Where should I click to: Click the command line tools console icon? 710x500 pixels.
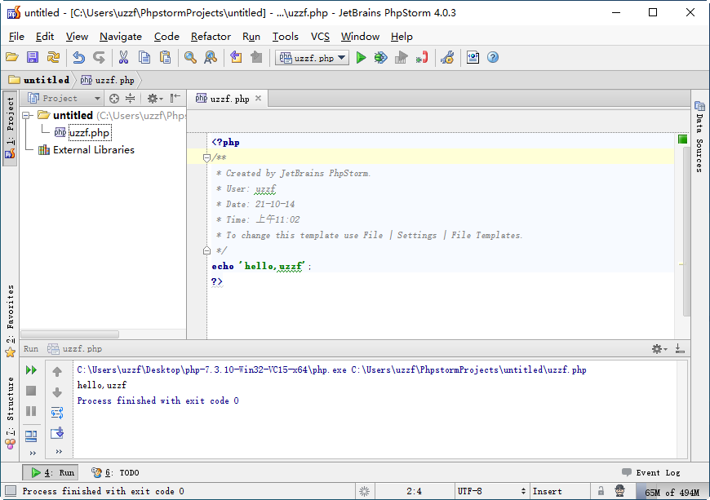pyautogui.click(x=473, y=57)
